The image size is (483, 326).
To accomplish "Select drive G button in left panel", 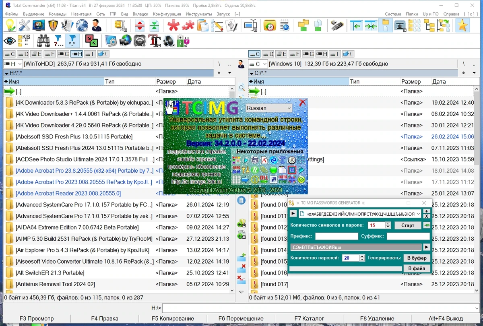I will 63,54.
